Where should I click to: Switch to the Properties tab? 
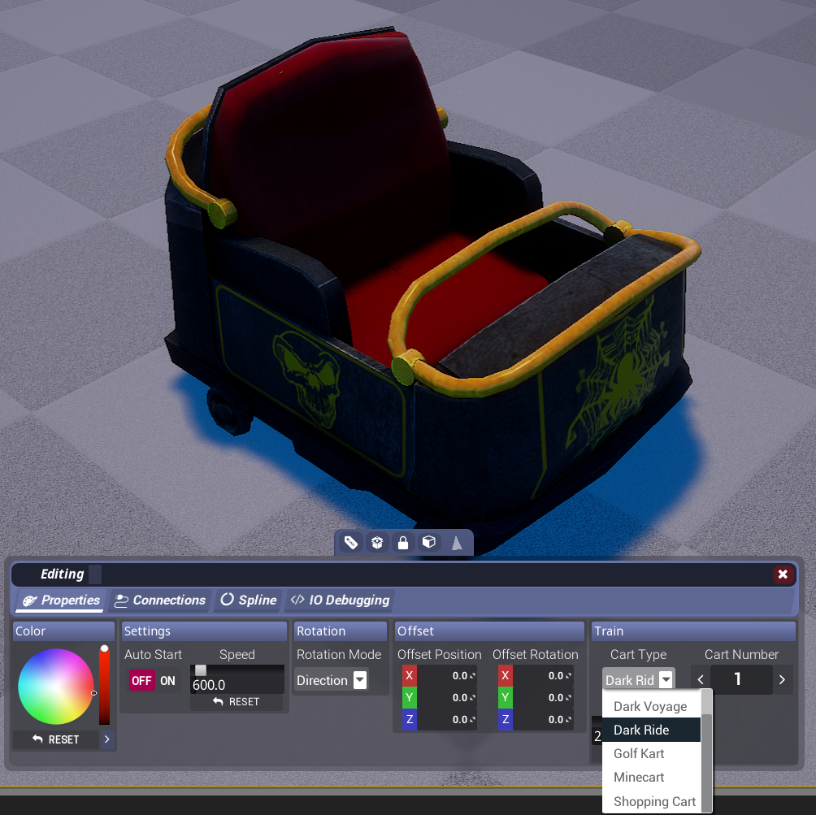pos(61,600)
